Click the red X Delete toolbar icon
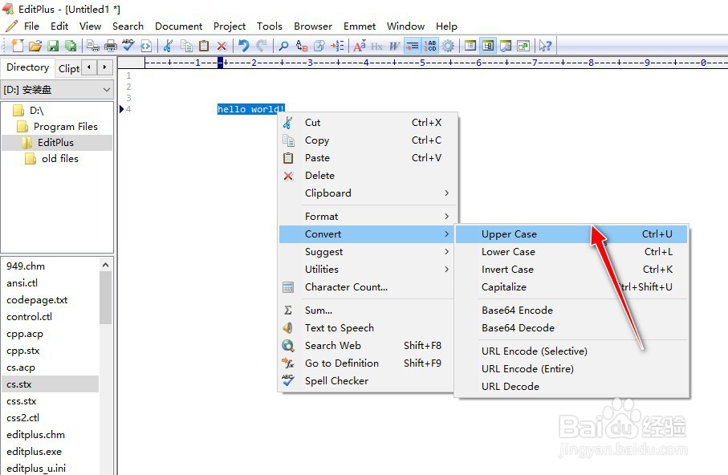728x475 pixels. [x=222, y=46]
